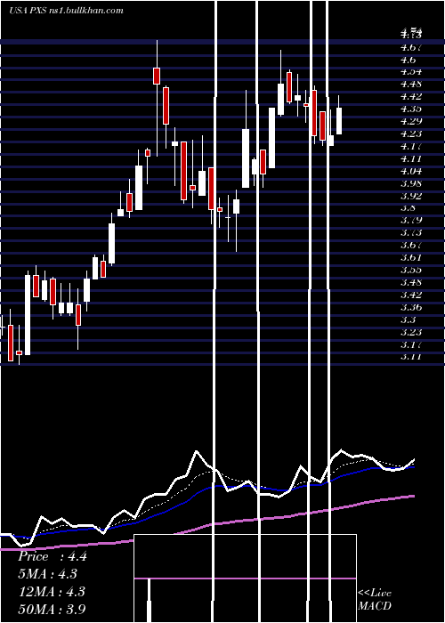
Task: Click the 4.42 price axis label
Action: click(411, 96)
